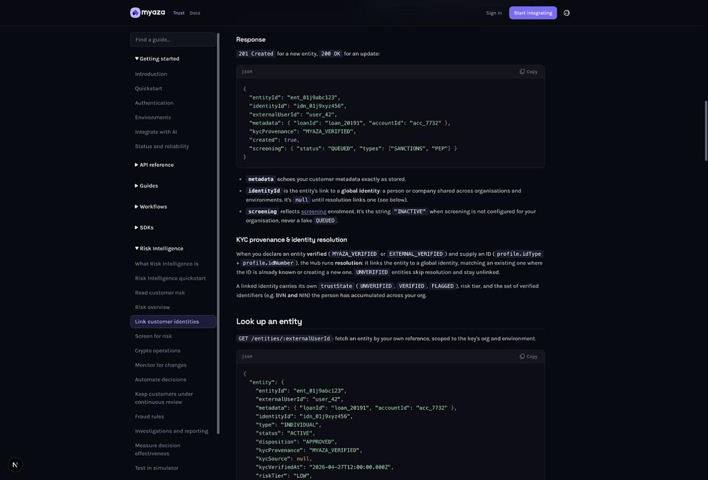Go to the Introduction guide
This screenshot has width=708, height=480.
(x=151, y=74)
